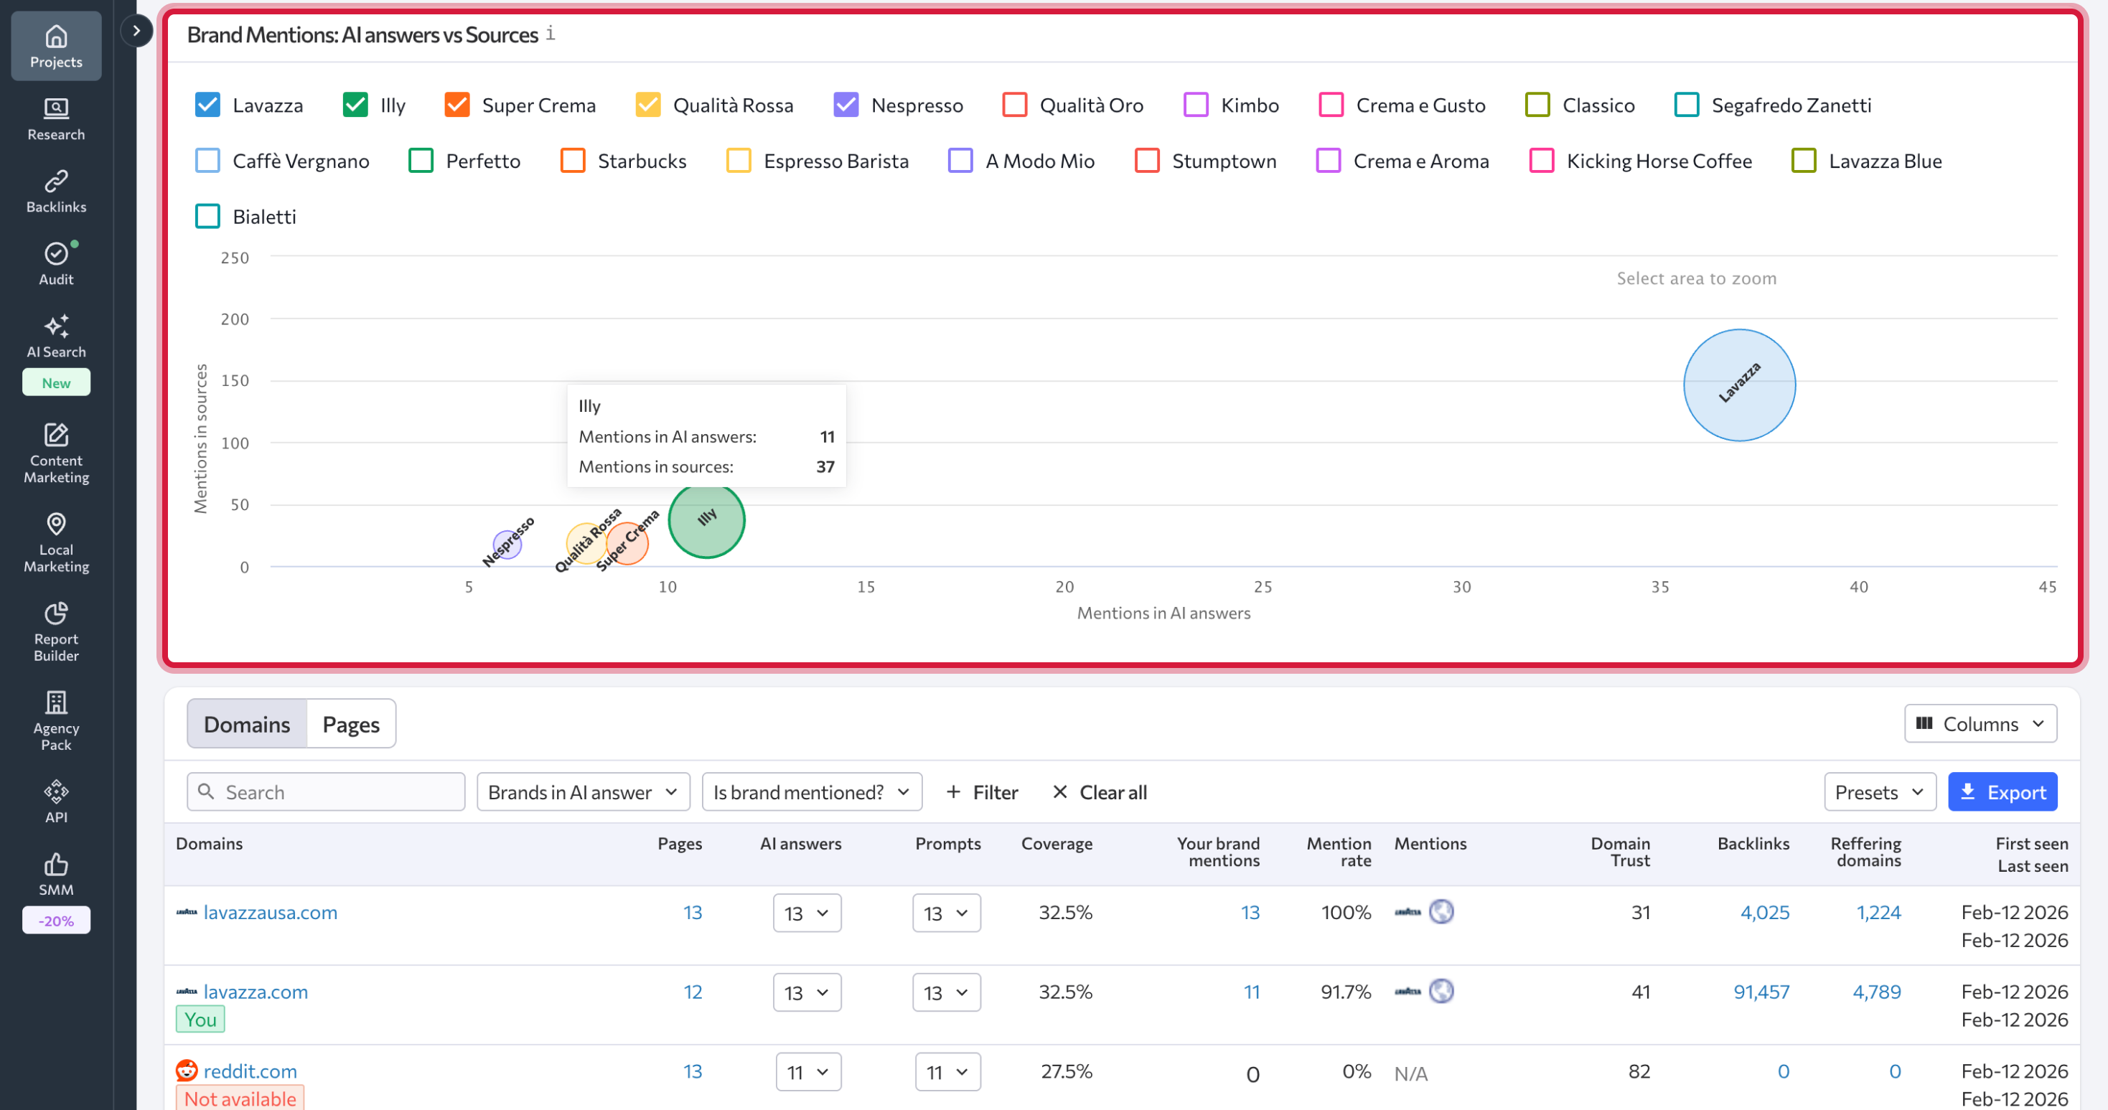Image resolution: width=2108 pixels, height=1110 pixels.
Task: Expand sidebar with the chevron arrow
Action: 136,31
